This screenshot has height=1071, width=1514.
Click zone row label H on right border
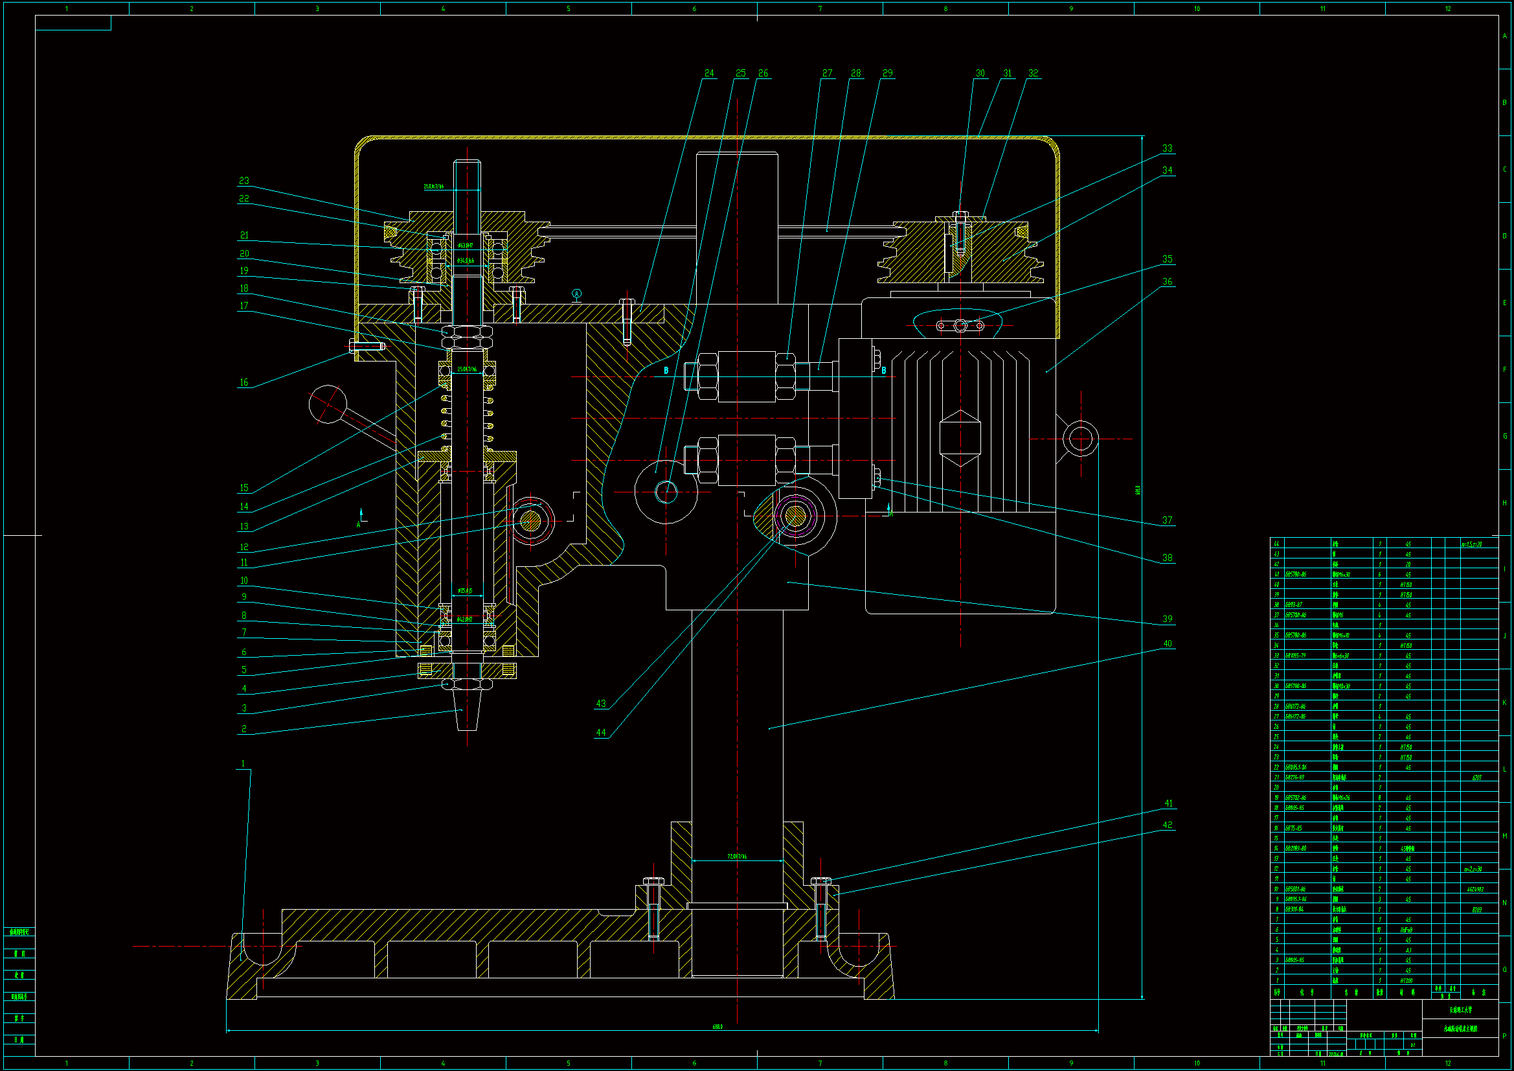click(1505, 503)
